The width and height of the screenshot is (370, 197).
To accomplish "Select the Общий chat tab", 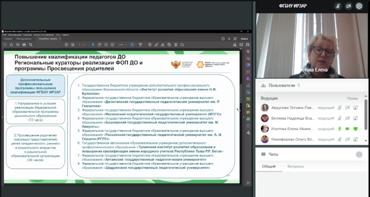I will pyautogui.click(x=269, y=166).
